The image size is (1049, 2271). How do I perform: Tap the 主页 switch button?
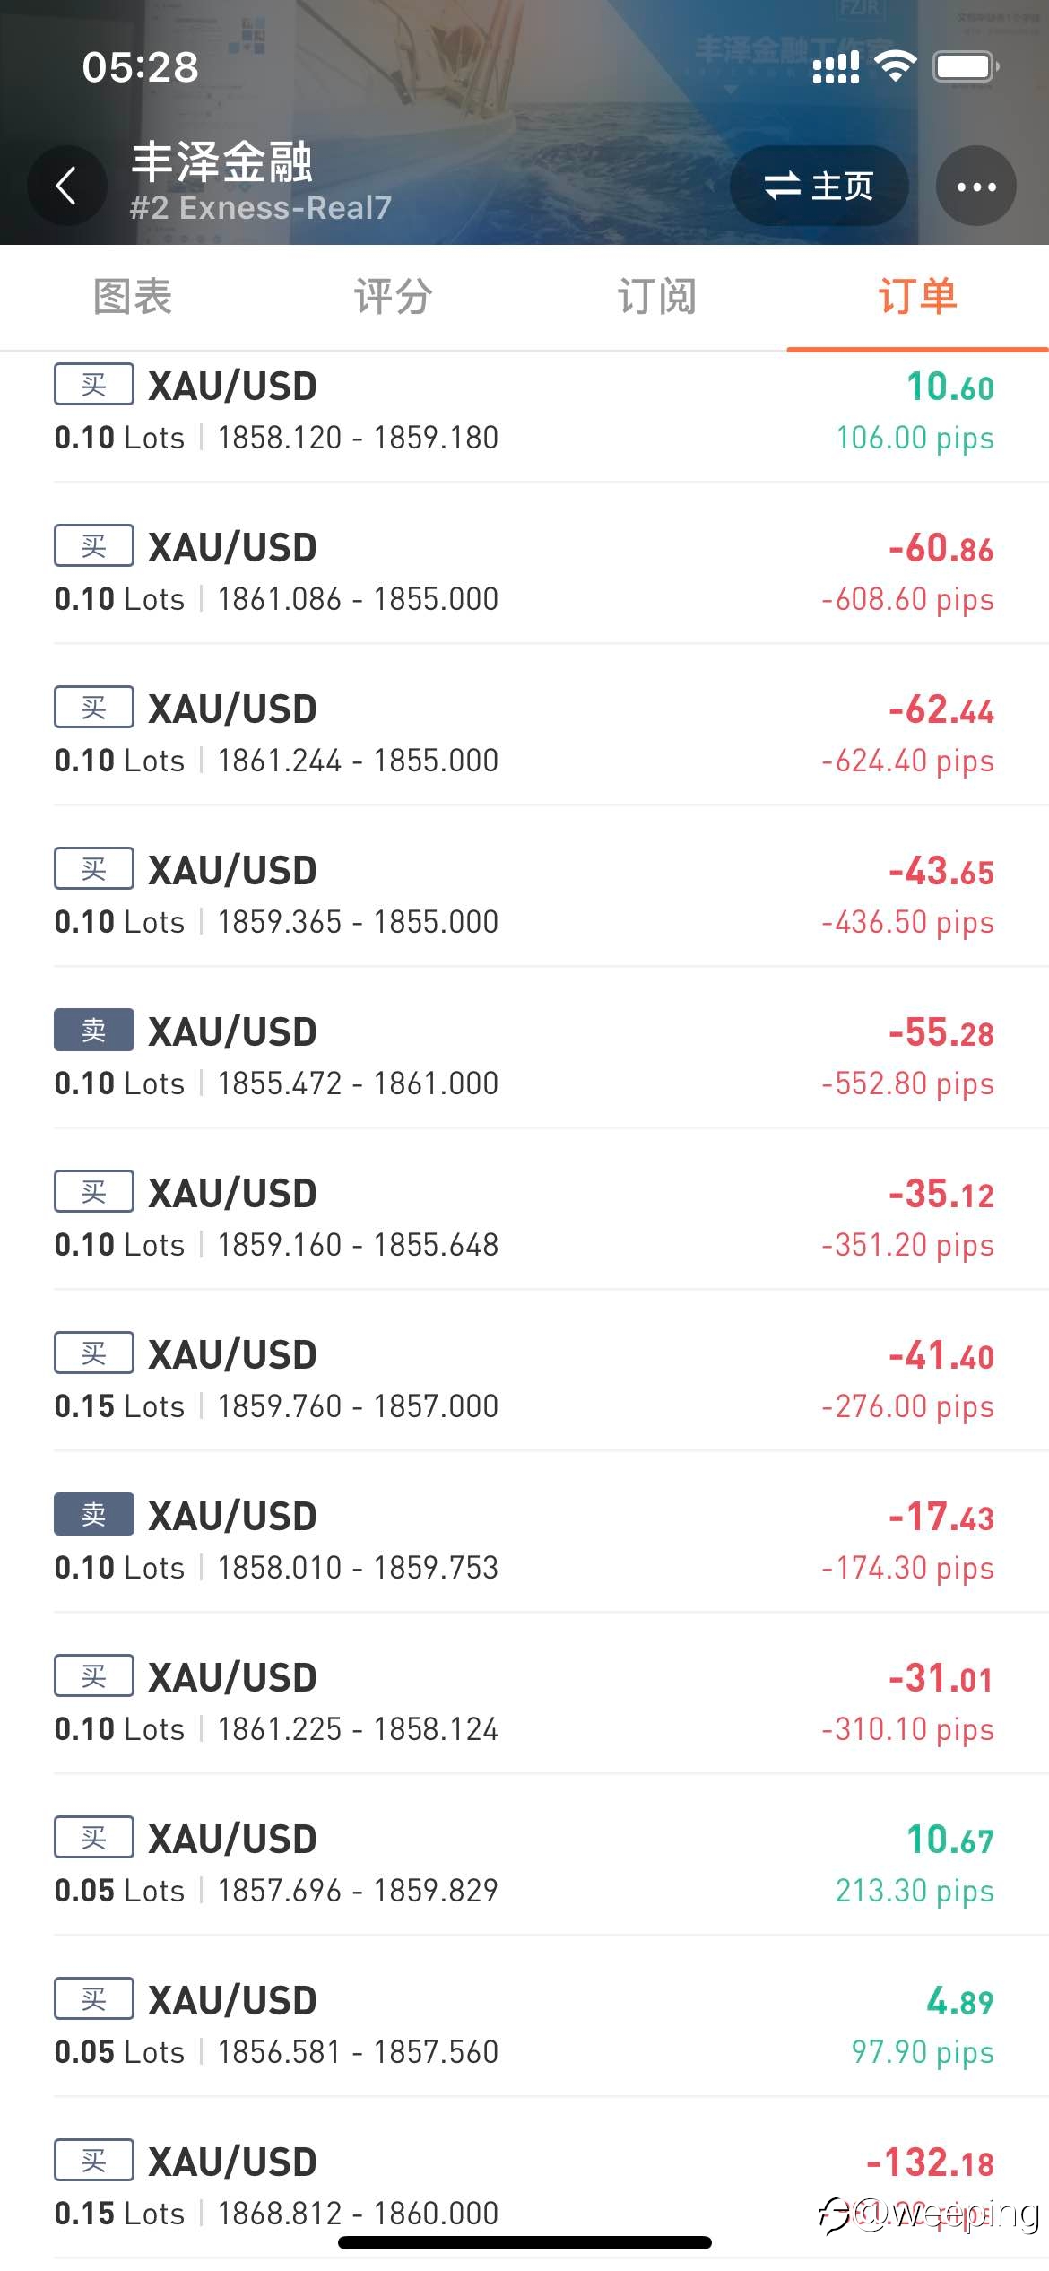(x=819, y=187)
